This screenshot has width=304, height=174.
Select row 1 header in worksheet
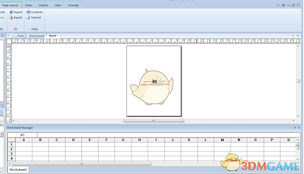coord(11,145)
